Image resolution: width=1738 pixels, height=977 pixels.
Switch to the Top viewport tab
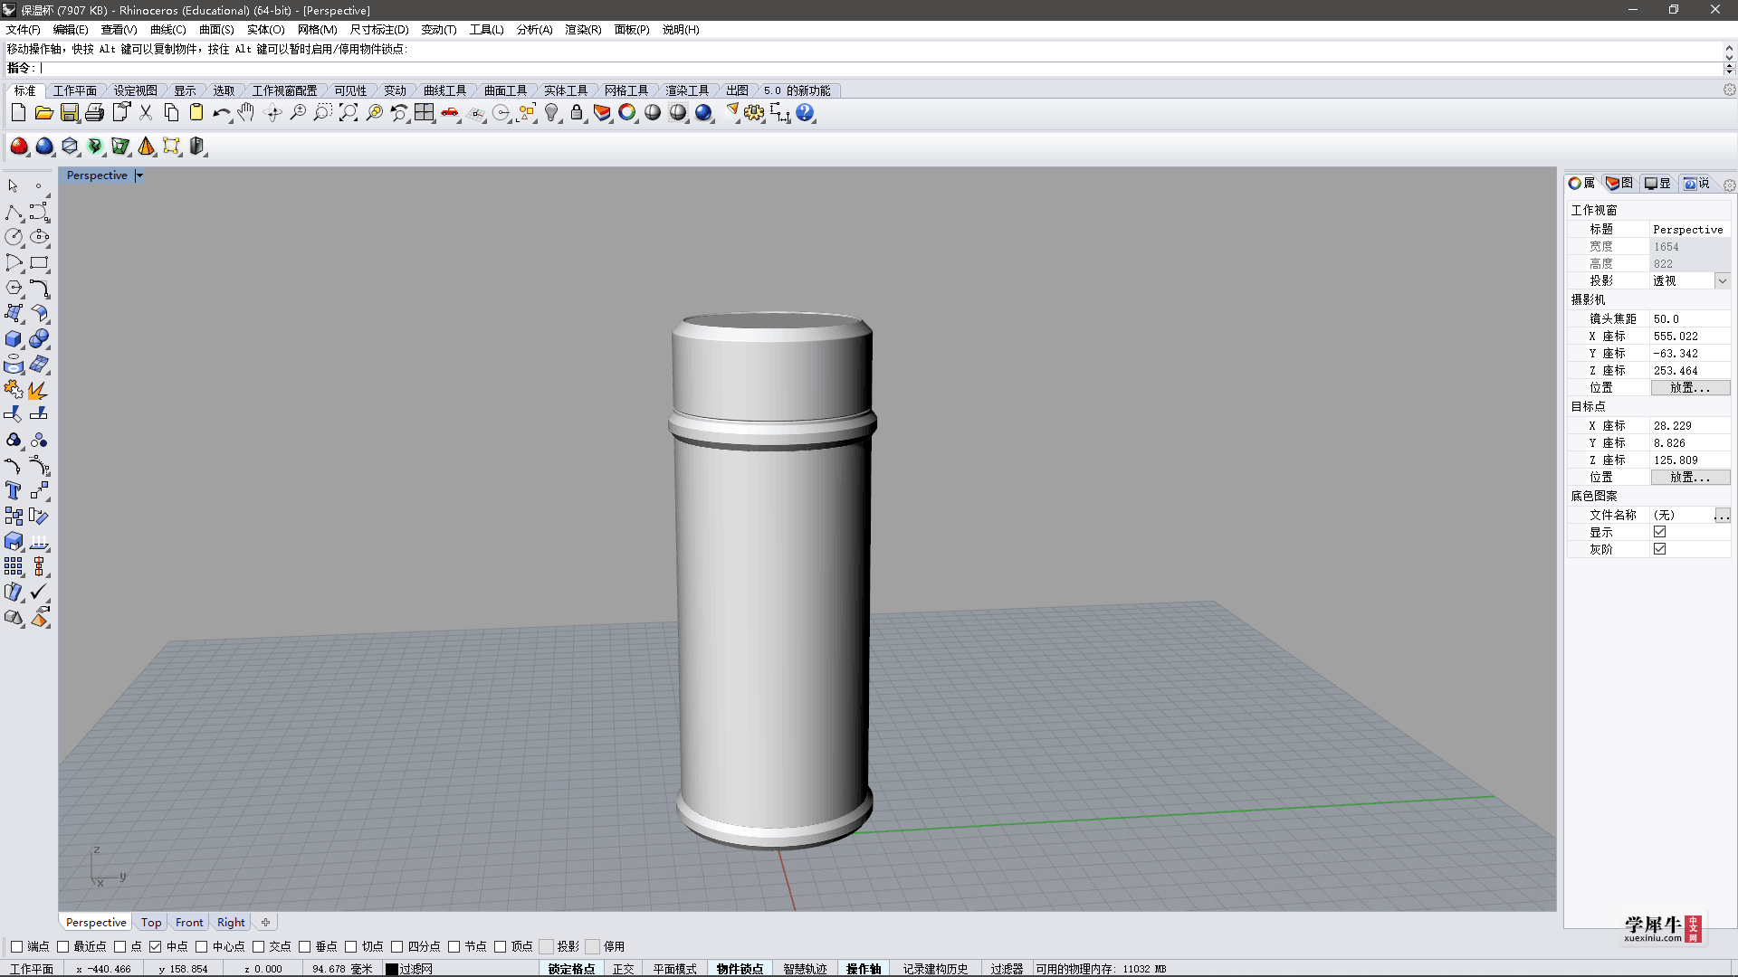tap(151, 923)
